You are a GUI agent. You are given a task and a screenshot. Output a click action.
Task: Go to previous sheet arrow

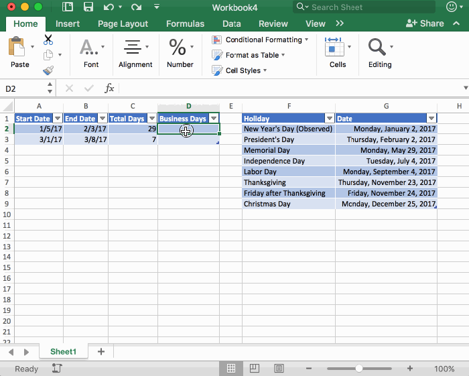(x=11, y=352)
